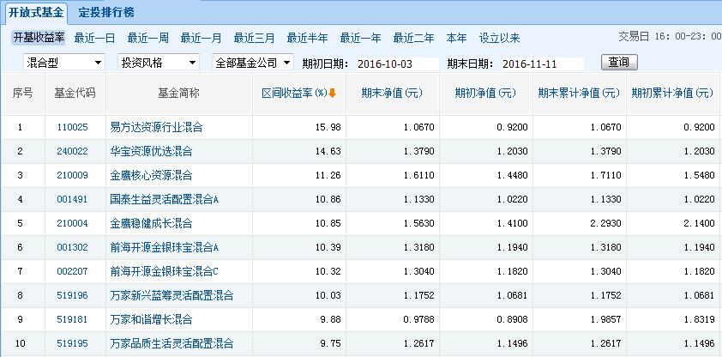Open the 万家和谐增长混合 fund

click(151, 320)
